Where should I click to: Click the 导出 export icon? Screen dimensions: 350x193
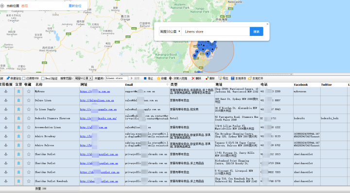[x=220, y=79]
